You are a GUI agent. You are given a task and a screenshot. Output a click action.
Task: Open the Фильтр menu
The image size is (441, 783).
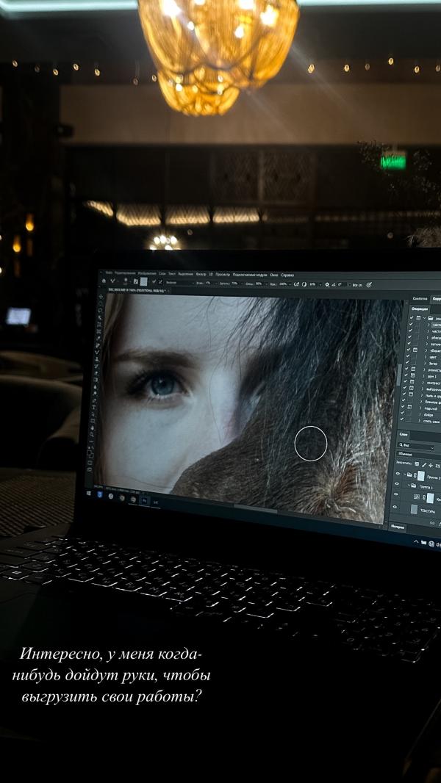(201, 274)
